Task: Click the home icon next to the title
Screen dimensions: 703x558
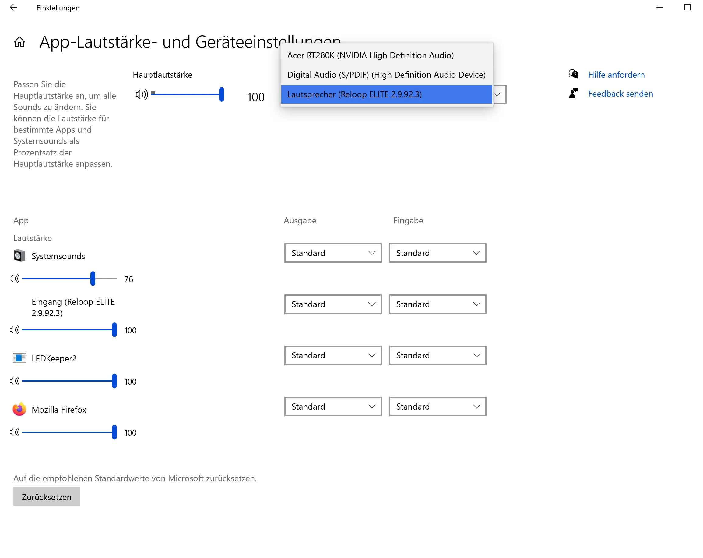Action: pyautogui.click(x=19, y=42)
